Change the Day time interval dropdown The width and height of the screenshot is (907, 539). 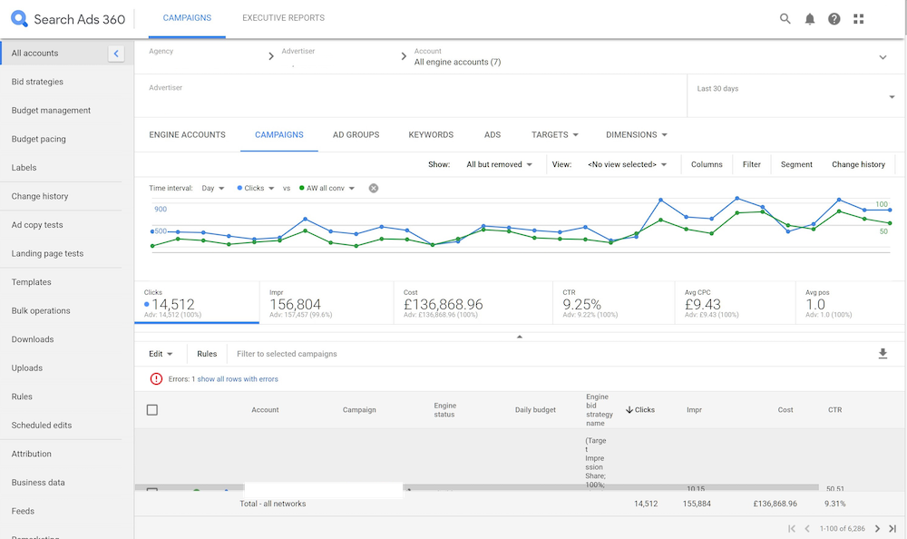(213, 188)
